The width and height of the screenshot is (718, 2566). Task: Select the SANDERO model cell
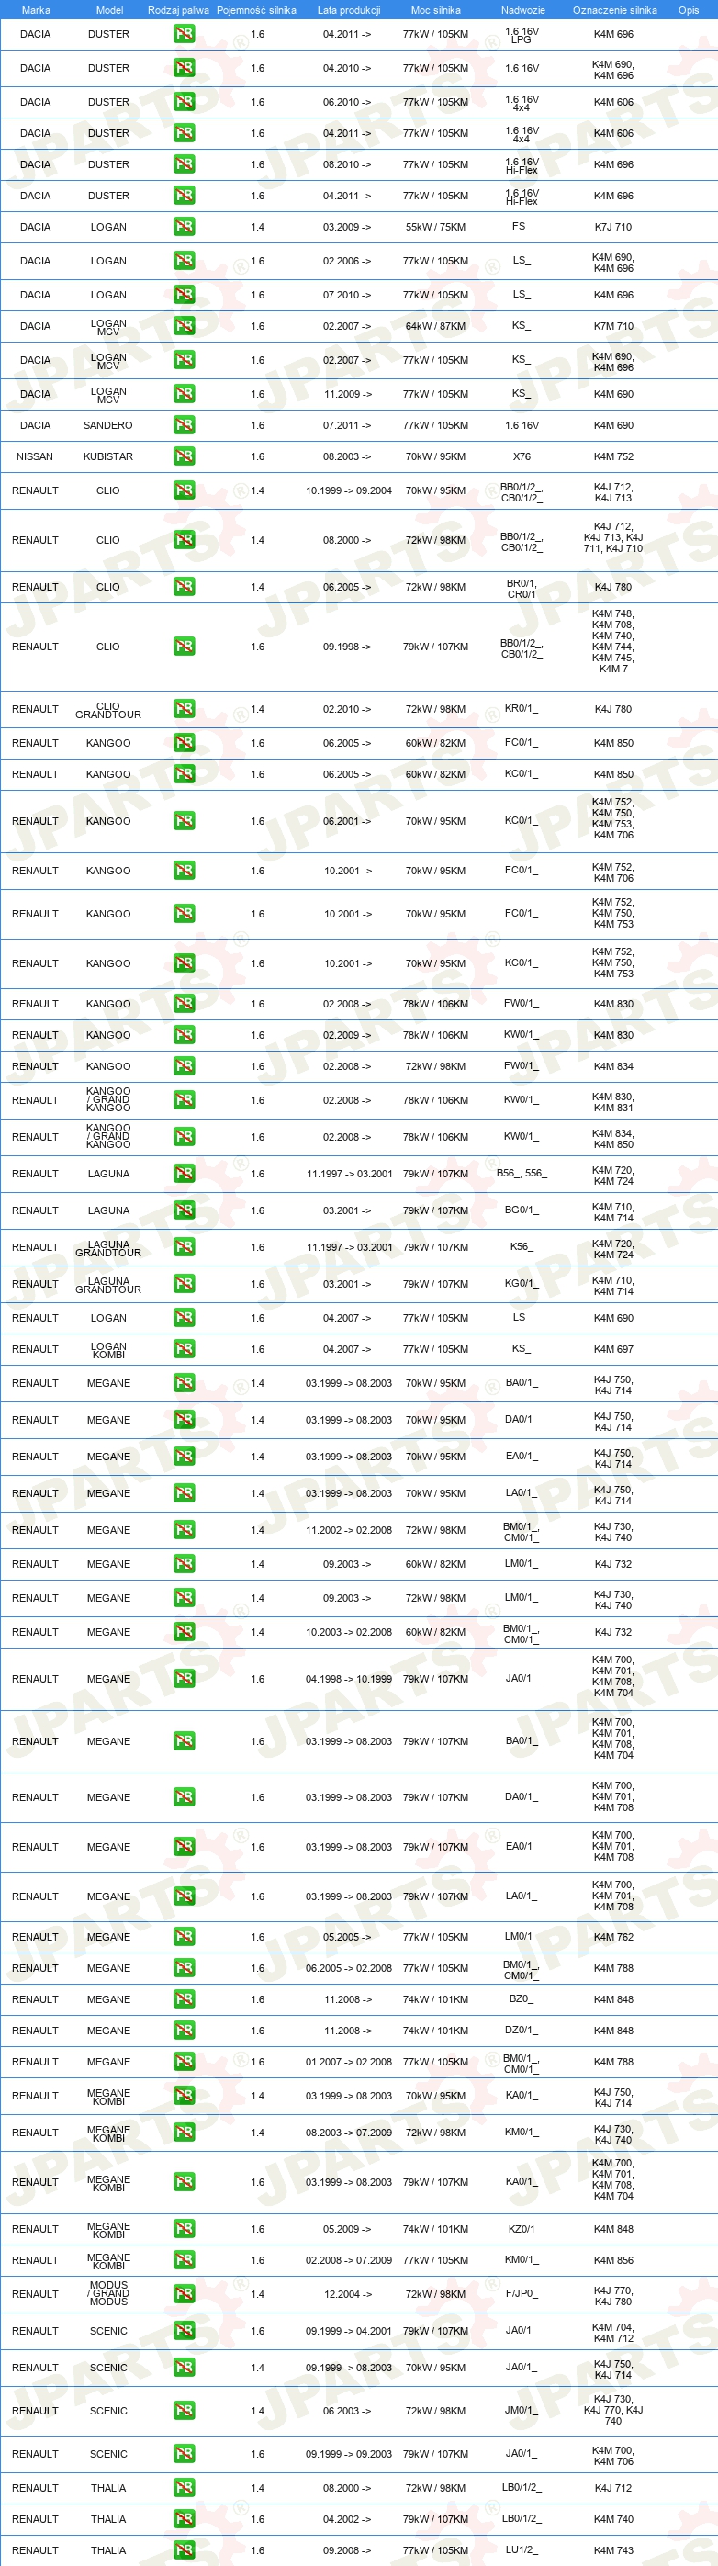108,425
